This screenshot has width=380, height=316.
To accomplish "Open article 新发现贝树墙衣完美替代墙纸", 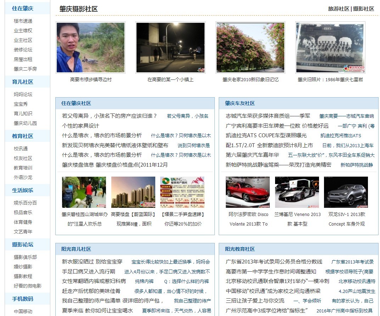I will coord(115,145).
